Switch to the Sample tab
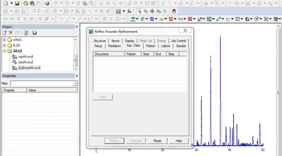This screenshot has width=282, height=156. click(181, 46)
